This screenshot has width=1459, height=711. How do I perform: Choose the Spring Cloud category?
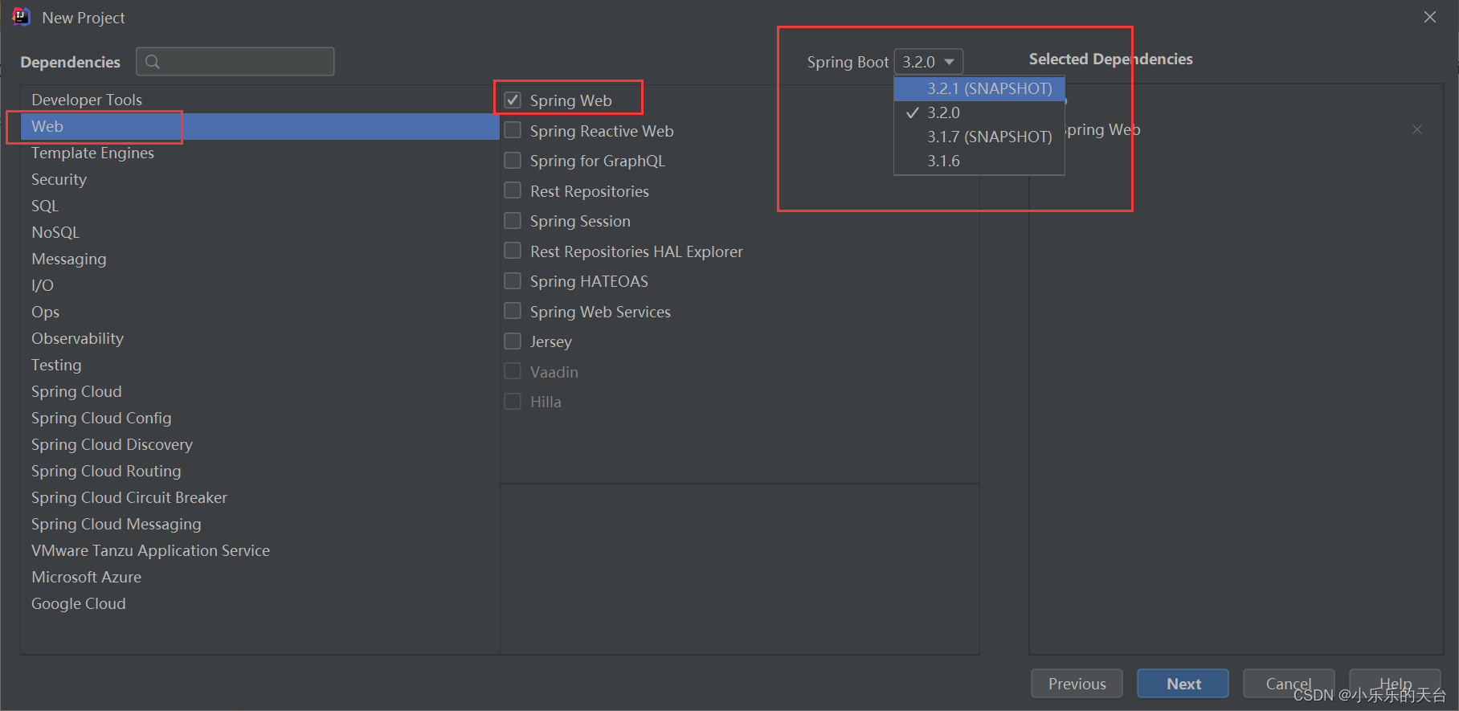[x=260, y=391]
